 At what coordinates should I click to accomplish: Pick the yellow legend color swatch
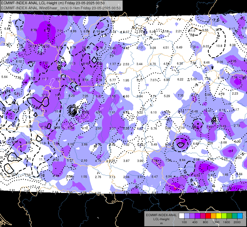coord(219,216)
